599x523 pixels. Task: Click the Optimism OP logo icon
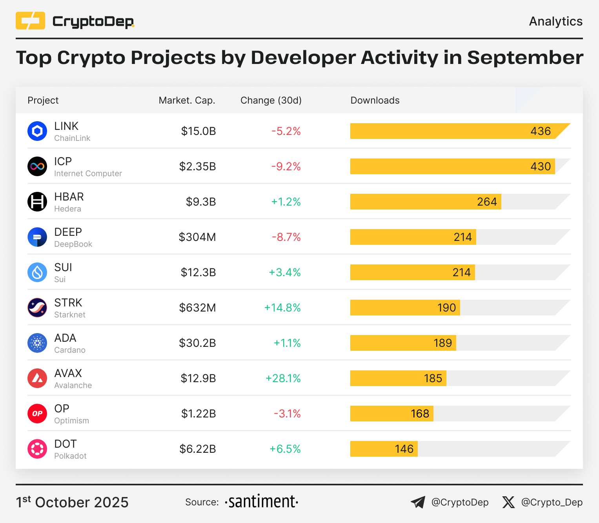click(x=37, y=414)
